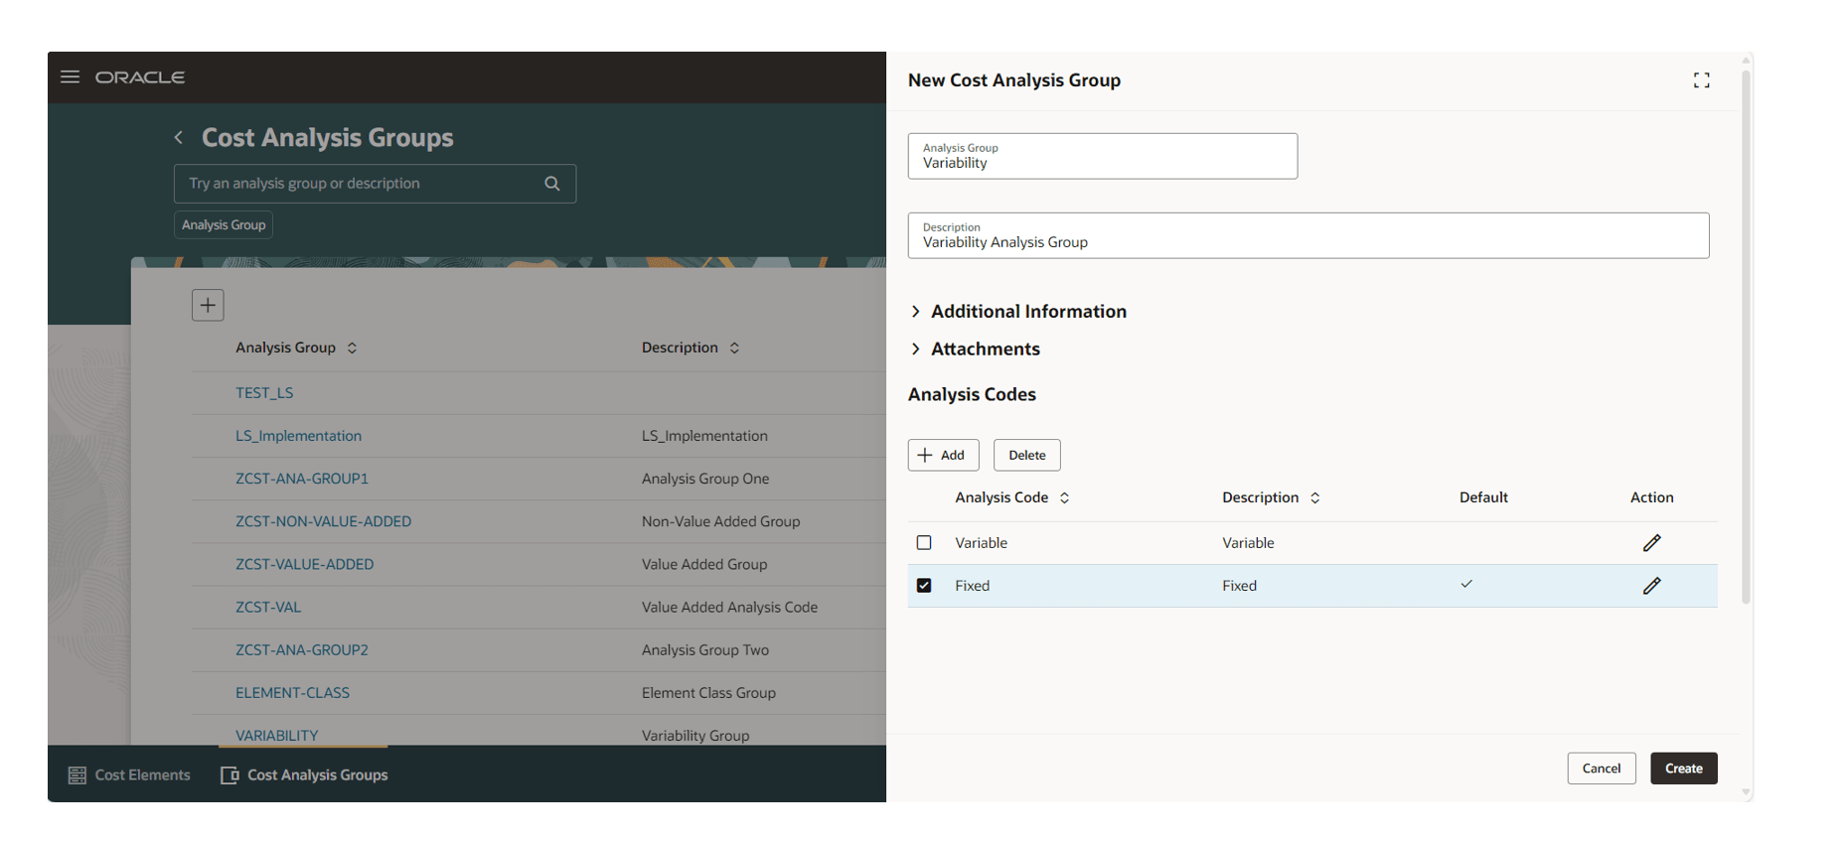This screenshot has width=1844, height=841.
Task: Cancel the new cost analysis group
Action: [1601, 769]
